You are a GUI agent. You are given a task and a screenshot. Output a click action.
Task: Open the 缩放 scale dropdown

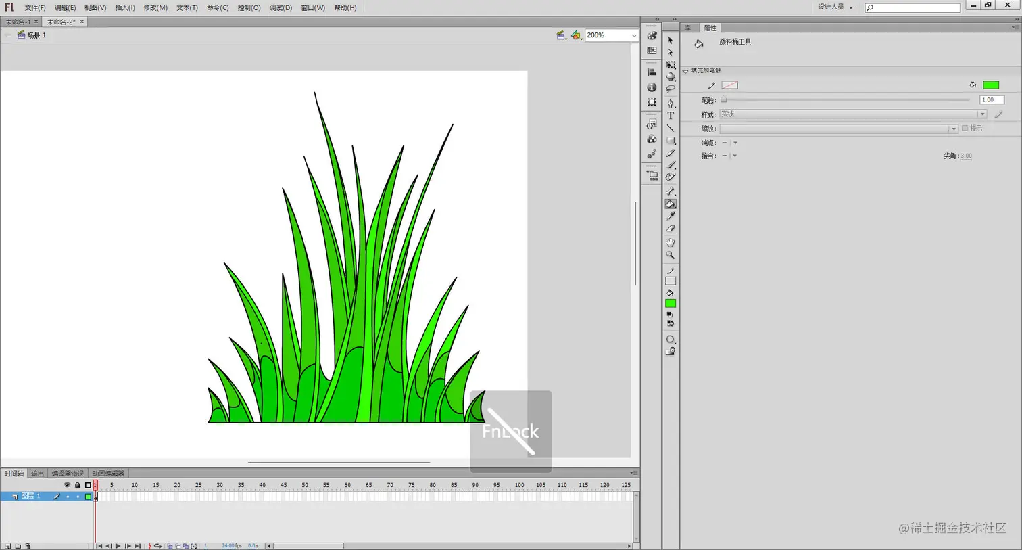[x=839, y=129]
